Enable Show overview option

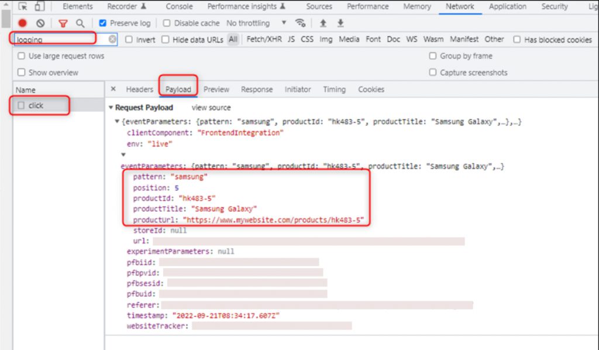22,73
